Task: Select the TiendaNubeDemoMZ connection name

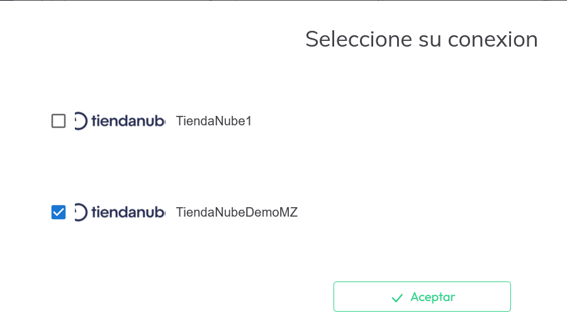Action: pyautogui.click(x=237, y=213)
